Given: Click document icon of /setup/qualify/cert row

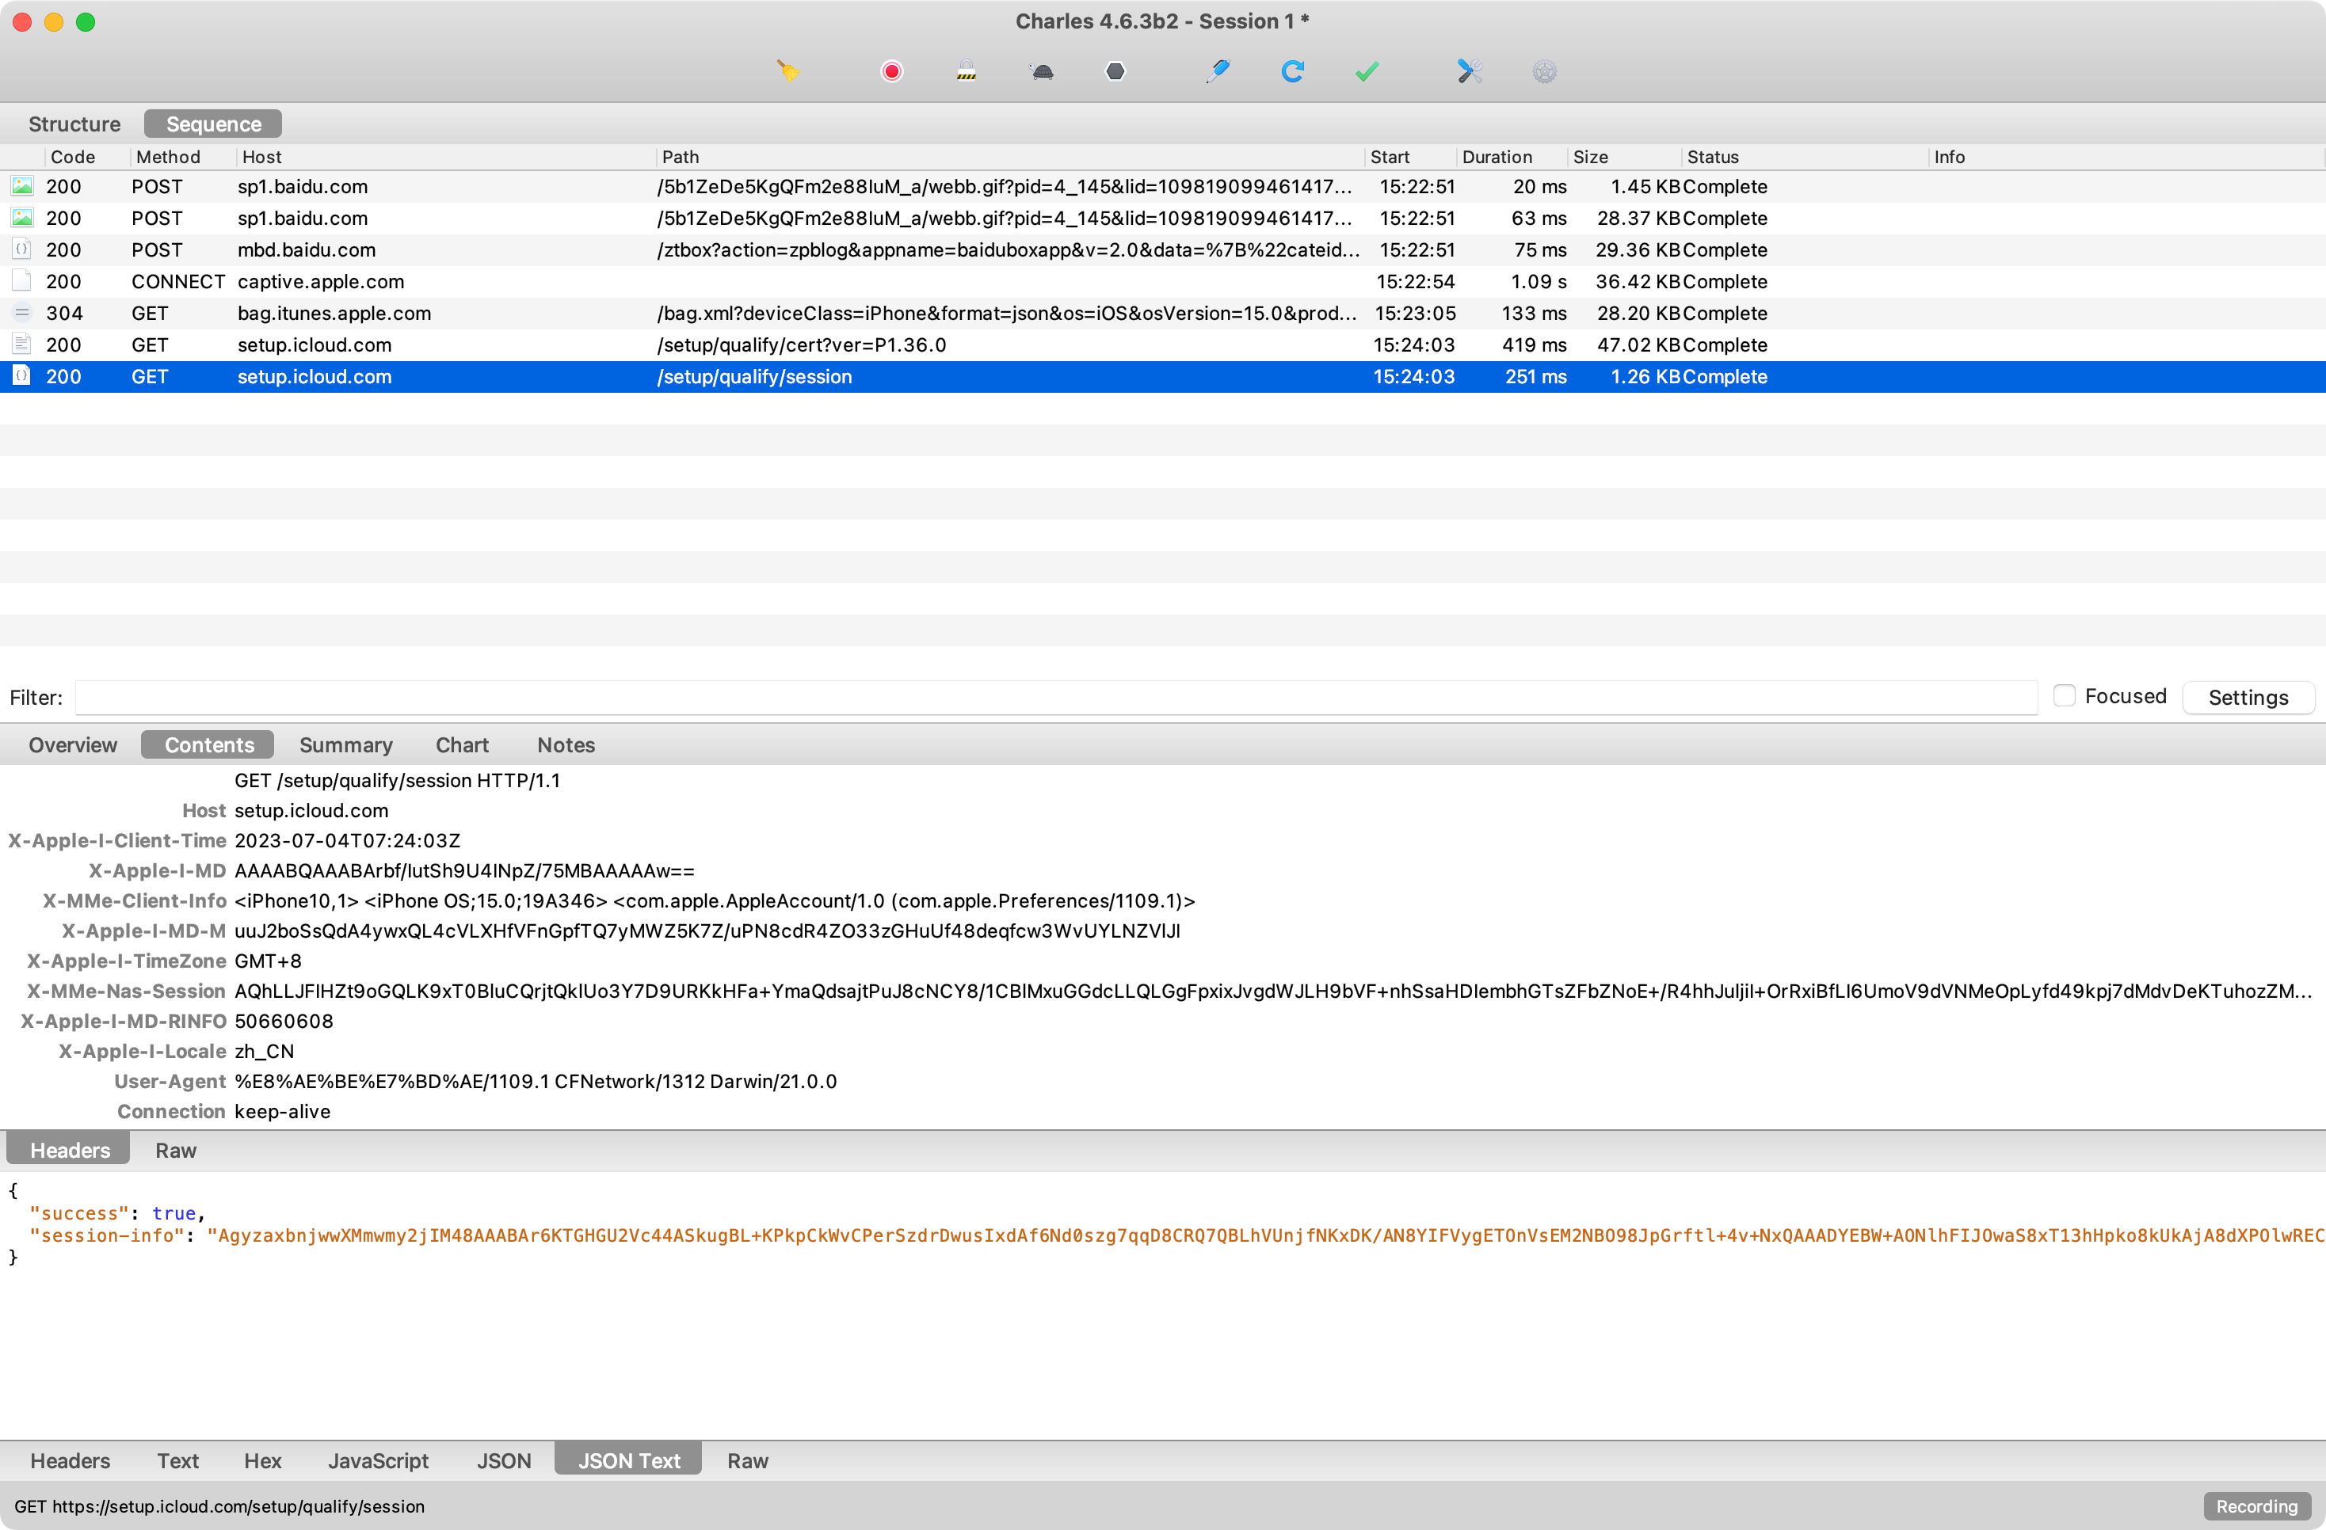Looking at the screenshot, I should tap(21, 344).
